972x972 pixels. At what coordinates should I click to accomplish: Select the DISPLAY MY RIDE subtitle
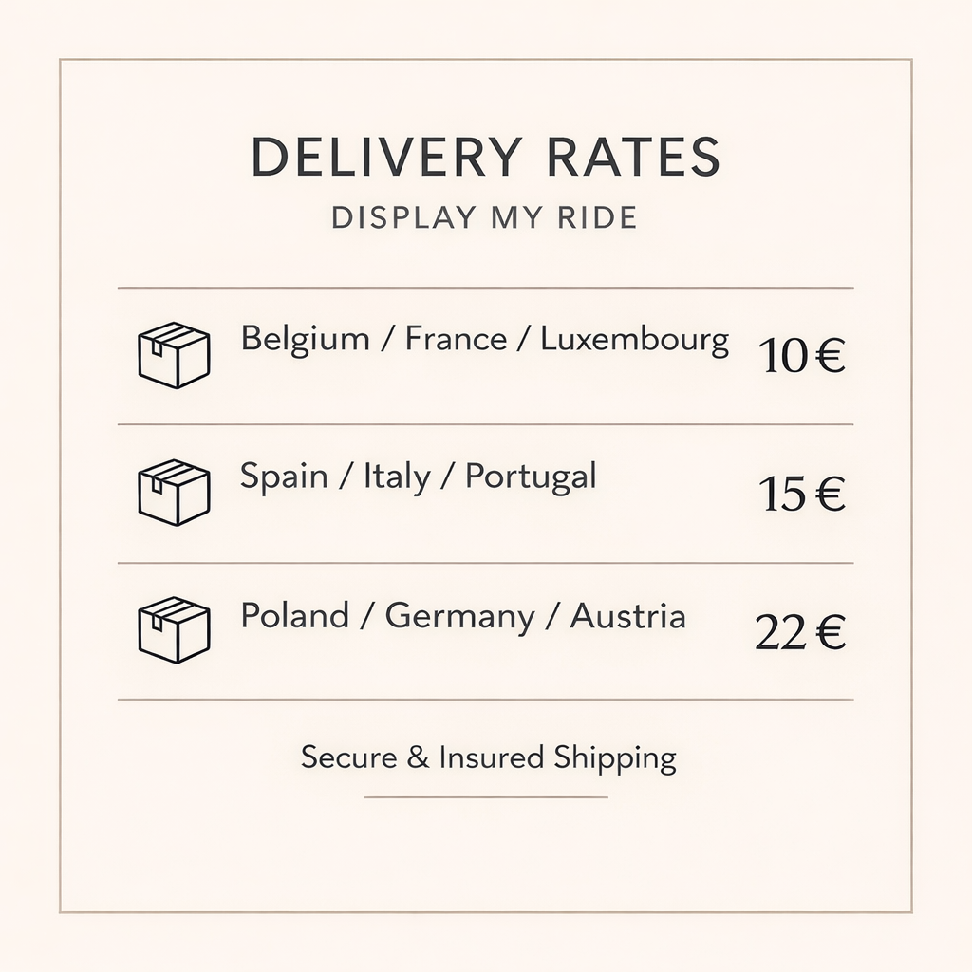click(x=484, y=217)
